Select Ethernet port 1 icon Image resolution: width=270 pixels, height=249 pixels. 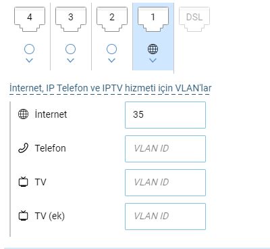tap(153, 19)
